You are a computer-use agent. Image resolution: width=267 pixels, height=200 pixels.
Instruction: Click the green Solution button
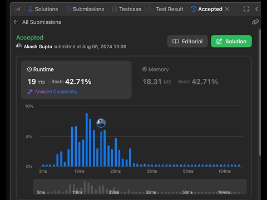click(x=231, y=41)
